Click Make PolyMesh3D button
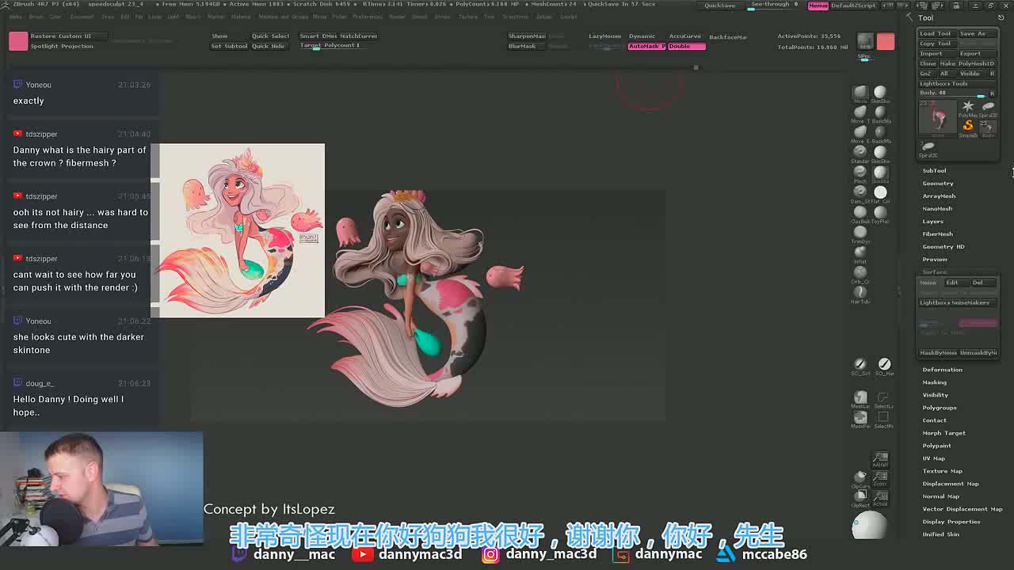1014x570 pixels. coord(967,63)
